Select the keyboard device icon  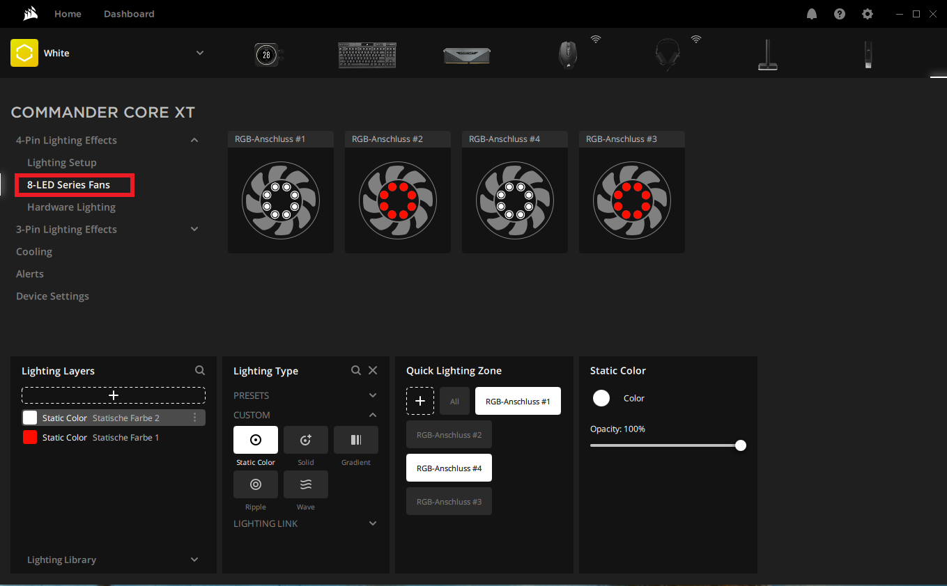pos(367,54)
